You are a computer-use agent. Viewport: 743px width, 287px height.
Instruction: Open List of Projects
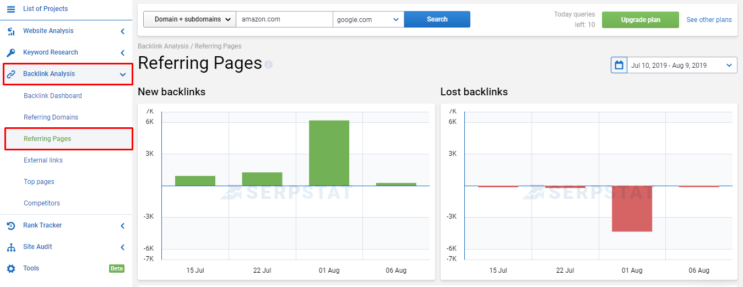tap(46, 9)
